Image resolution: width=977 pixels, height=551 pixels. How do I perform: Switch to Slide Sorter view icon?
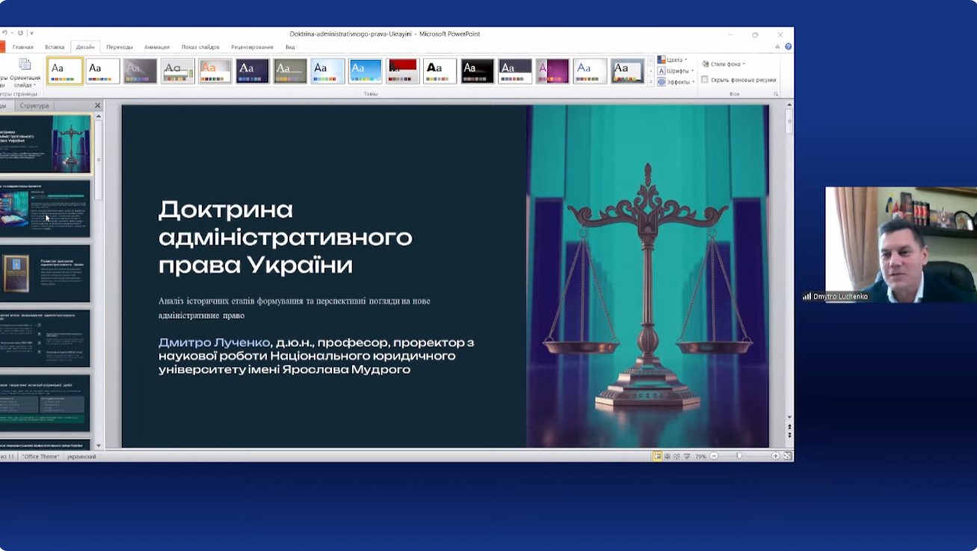pyautogui.click(x=667, y=456)
